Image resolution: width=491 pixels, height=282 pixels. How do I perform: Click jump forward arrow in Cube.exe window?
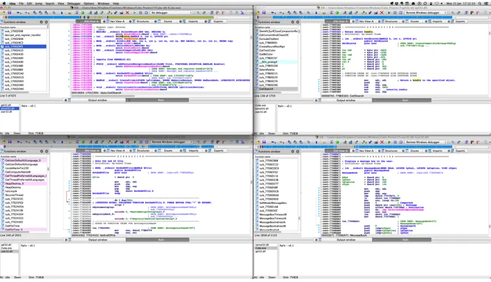pos(26,13)
